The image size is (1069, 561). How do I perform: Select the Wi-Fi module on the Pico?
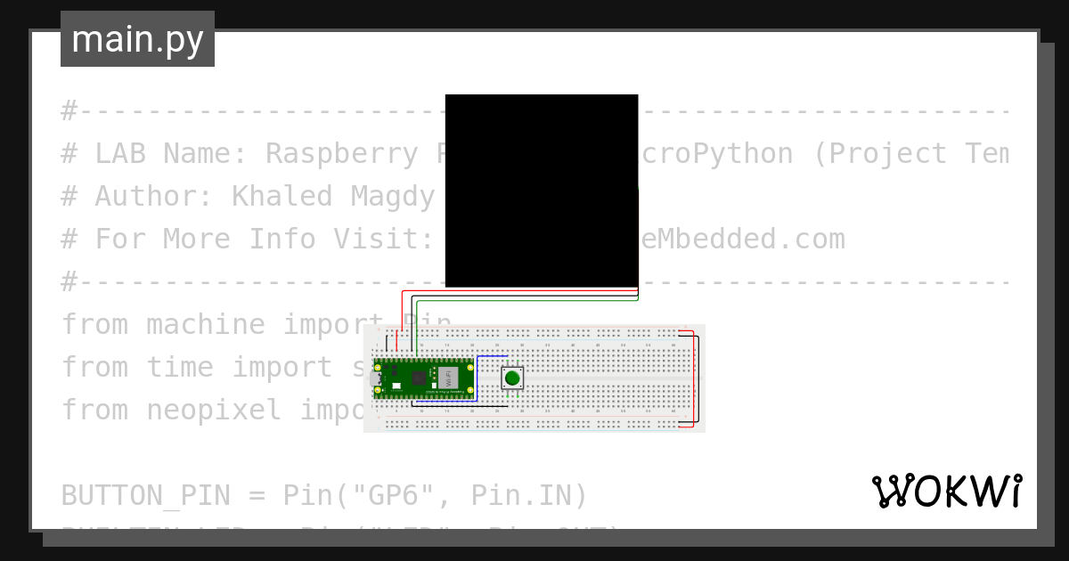pyautogui.click(x=447, y=378)
